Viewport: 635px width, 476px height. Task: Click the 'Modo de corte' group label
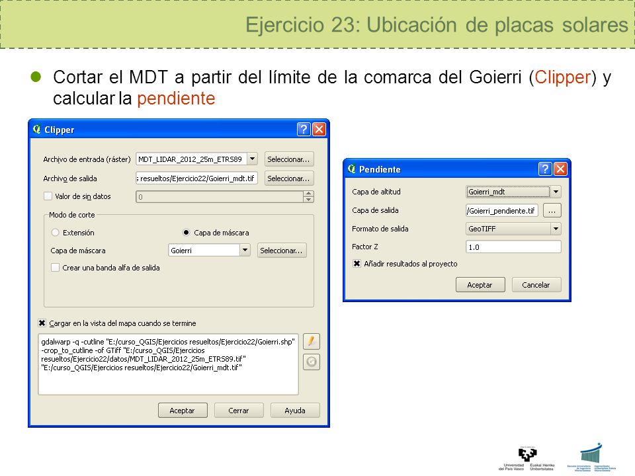point(71,214)
